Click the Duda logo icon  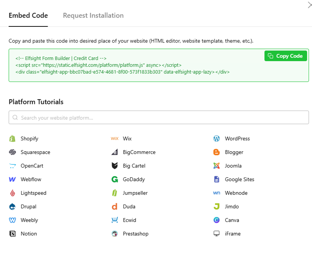click(x=115, y=206)
